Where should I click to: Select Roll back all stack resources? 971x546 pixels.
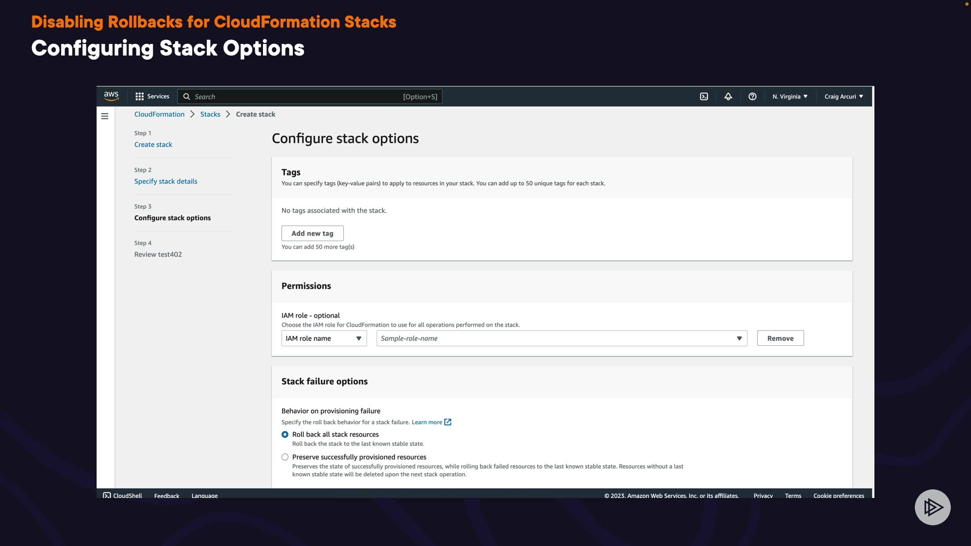285,434
